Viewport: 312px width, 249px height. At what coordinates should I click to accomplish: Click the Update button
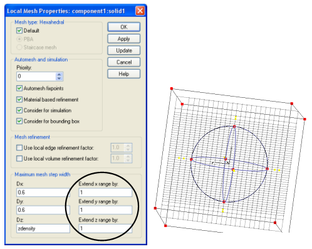tap(124, 50)
